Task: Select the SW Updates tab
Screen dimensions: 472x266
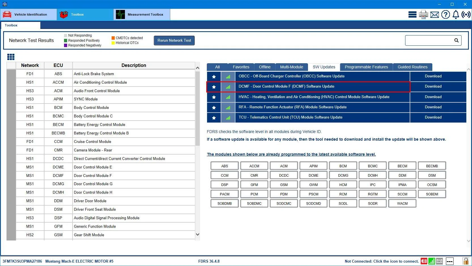Action: pyautogui.click(x=324, y=67)
